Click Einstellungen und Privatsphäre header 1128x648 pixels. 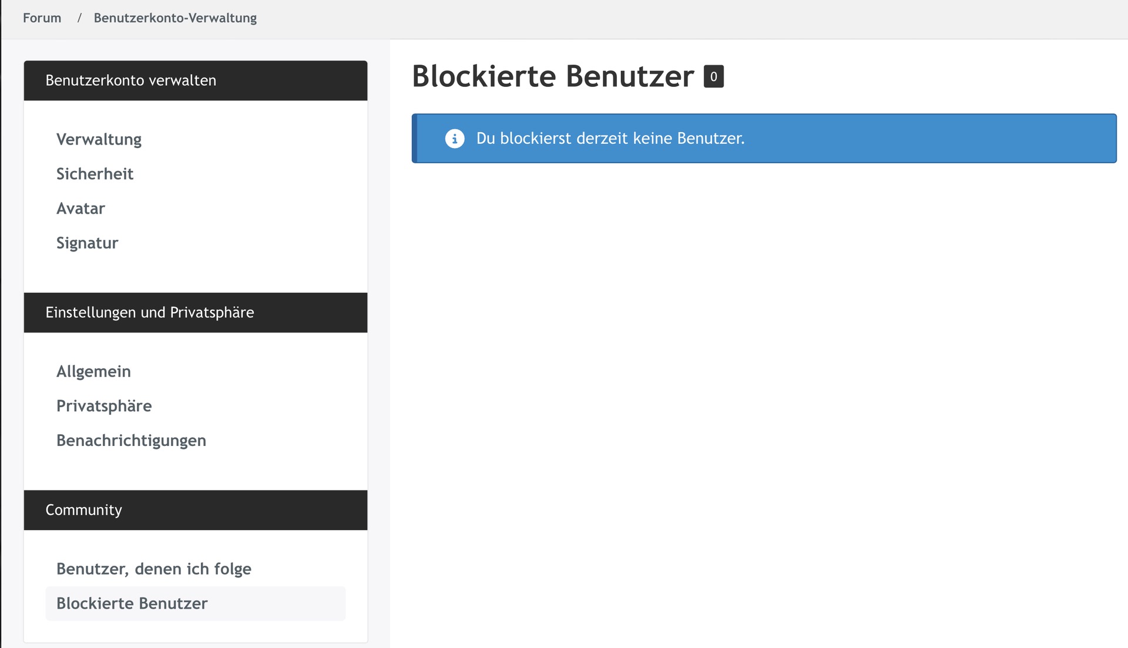tap(149, 313)
